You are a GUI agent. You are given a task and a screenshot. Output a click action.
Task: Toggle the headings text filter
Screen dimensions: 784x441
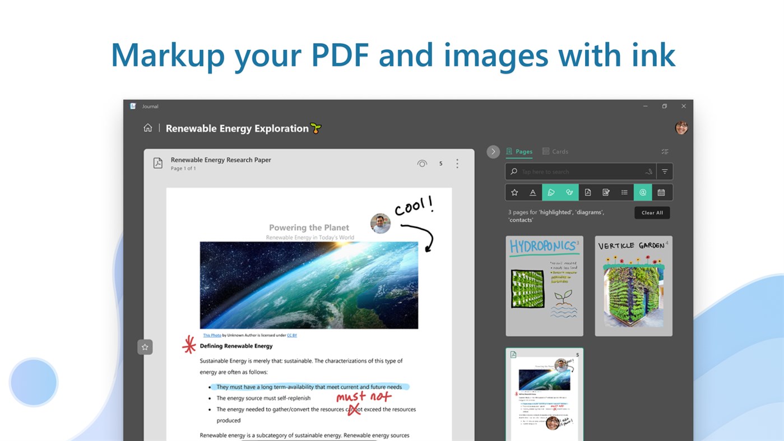pos(533,192)
